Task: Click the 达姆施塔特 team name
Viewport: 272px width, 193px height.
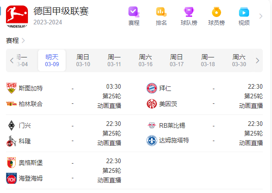Action: [x=174, y=140]
